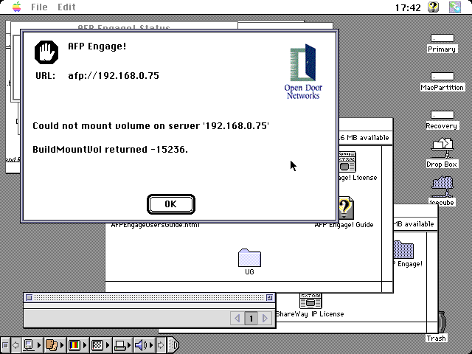Select the icecube network volume icon
This screenshot has height=354, width=472.
click(442, 187)
